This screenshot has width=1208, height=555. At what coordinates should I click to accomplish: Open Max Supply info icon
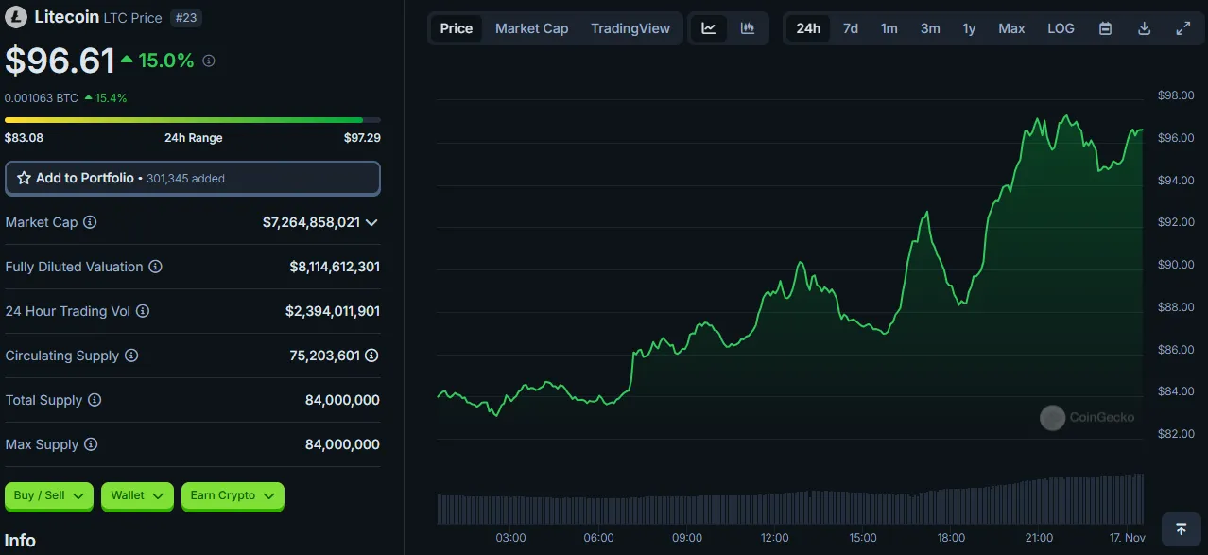[x=91, y=444]
